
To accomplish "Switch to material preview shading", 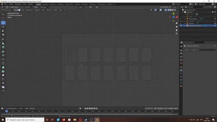I will click(173, 10).
